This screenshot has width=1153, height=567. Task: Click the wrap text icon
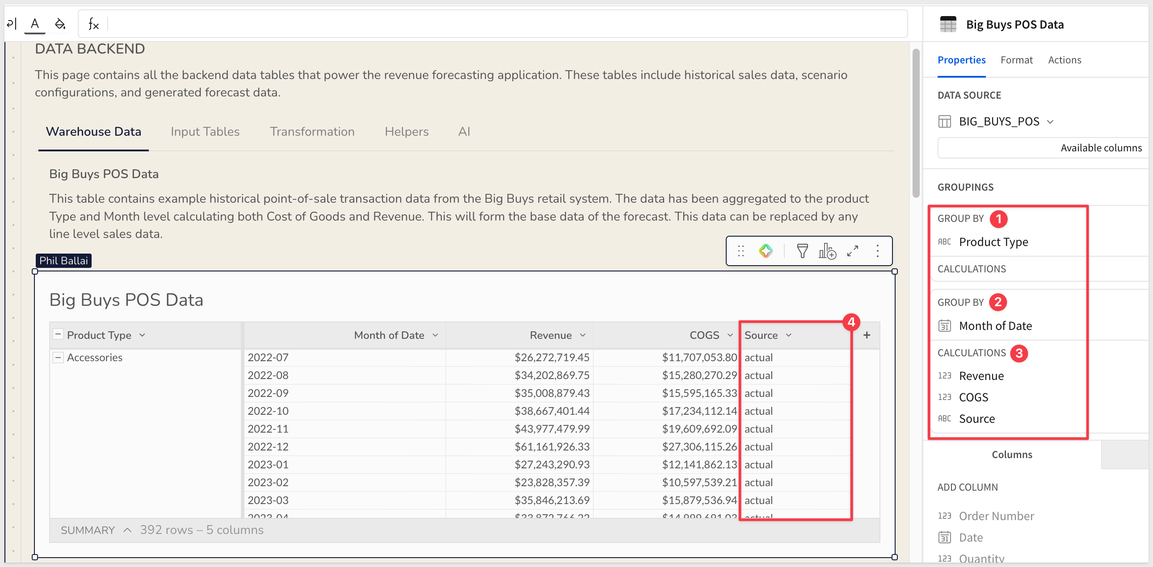click(x=11, y=23)
